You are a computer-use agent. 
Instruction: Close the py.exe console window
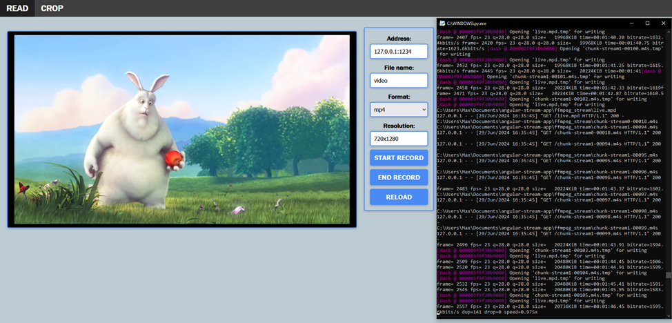(662, 23)
